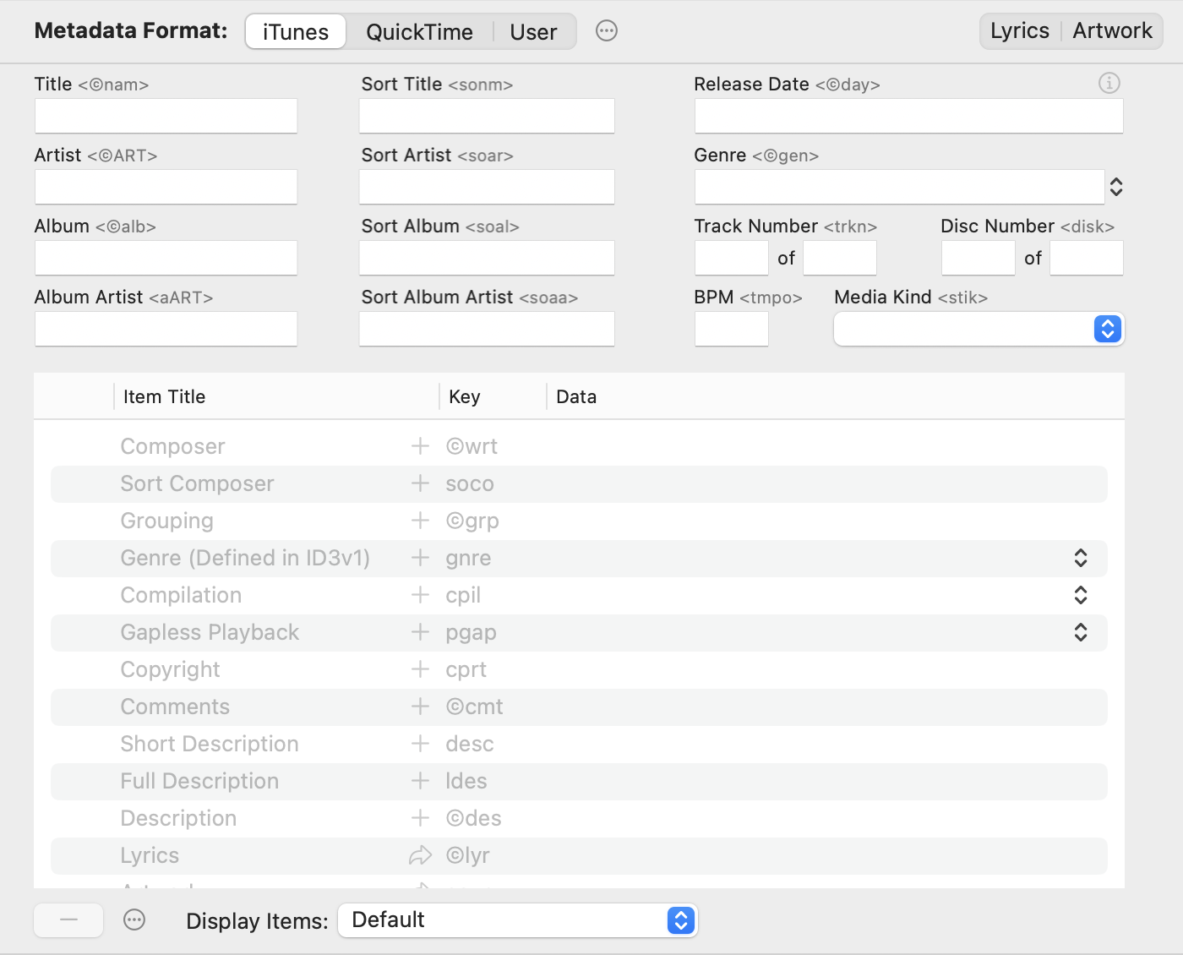
Task: Click the plus icon beside Copyright
Action: (x=420, y=669)
